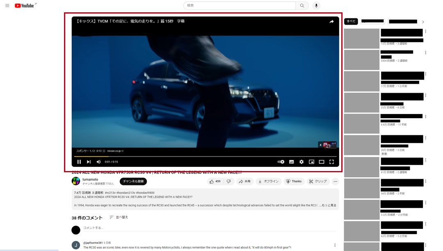The image size is (443, 251).
Task: Pause the video with the player's pause button
Action: [x=79, y=162]
